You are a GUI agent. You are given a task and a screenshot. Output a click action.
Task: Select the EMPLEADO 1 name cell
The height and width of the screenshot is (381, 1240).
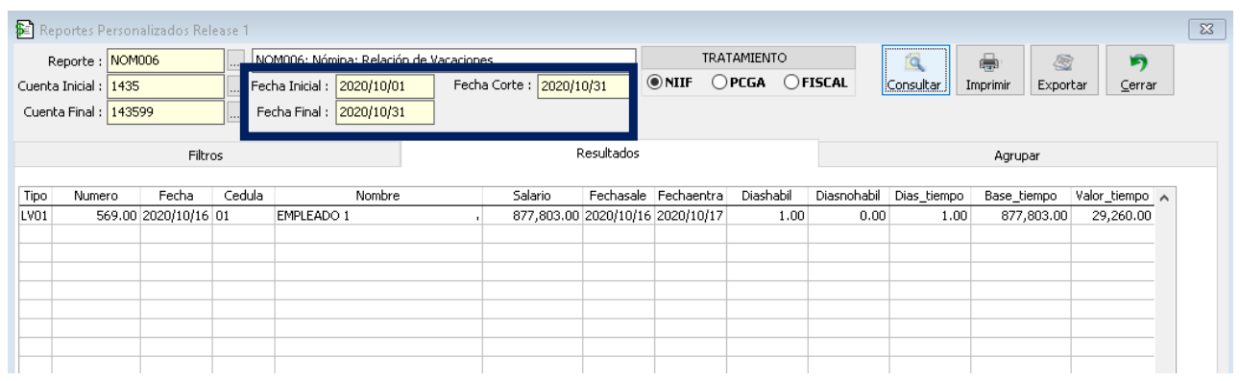pyautogui.click(x=377, y=216)
